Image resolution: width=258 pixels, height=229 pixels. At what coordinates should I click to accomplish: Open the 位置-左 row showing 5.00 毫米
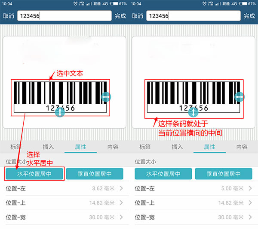coord(193,188)
